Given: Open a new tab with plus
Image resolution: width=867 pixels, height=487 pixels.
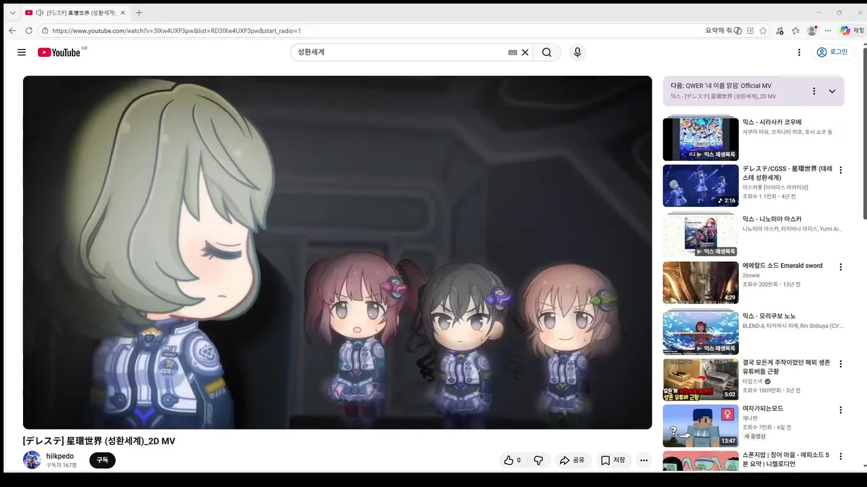Looking at the screenshot, I should (x=139, y=13).
